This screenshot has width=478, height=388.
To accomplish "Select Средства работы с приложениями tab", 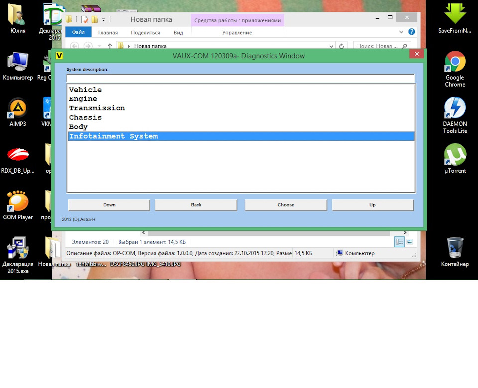I will (x=238, y=20).
